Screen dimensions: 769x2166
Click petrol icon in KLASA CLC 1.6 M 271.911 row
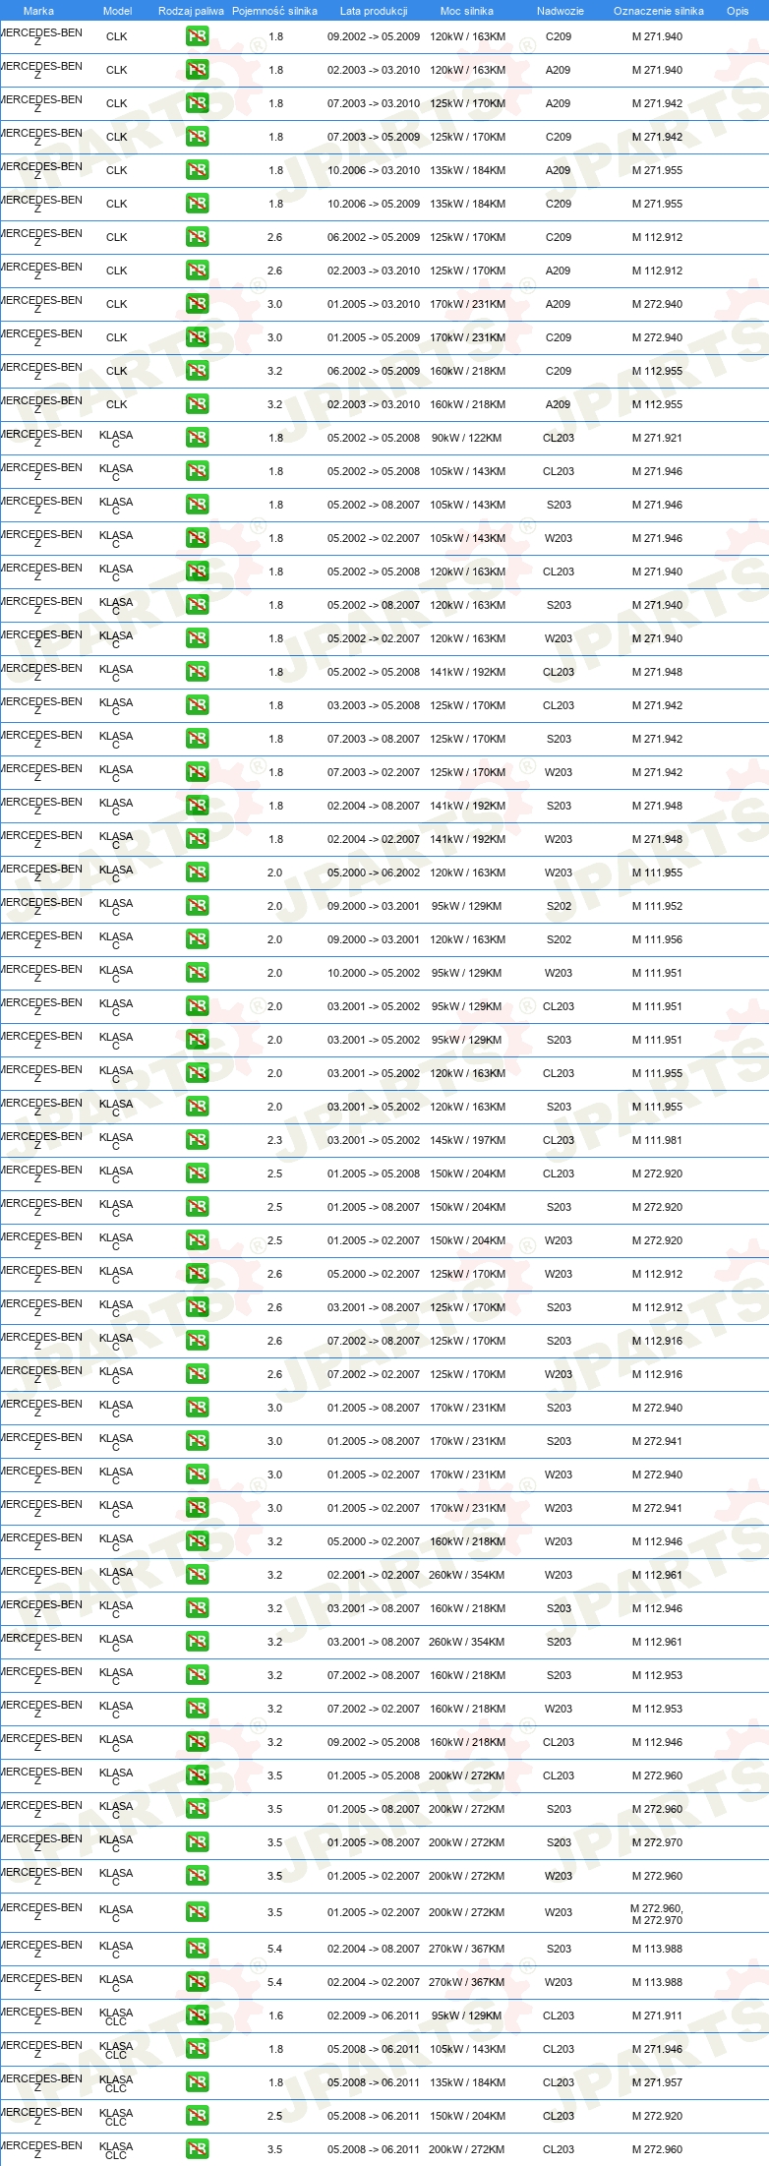[x=198, y=2016]
